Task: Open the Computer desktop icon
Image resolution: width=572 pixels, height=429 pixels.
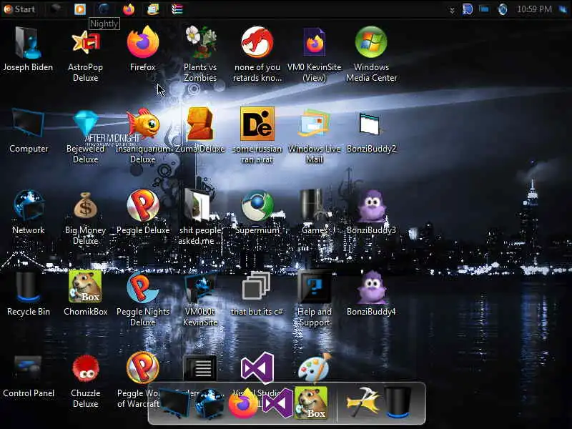Action: coord(28,123)
